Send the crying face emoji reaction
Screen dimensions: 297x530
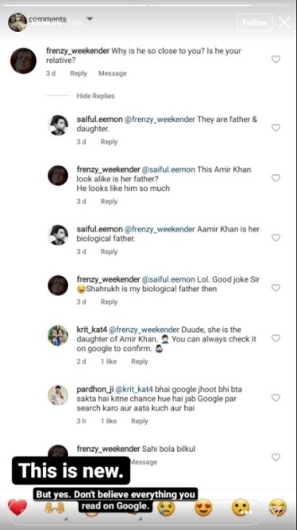click(167, 509)
